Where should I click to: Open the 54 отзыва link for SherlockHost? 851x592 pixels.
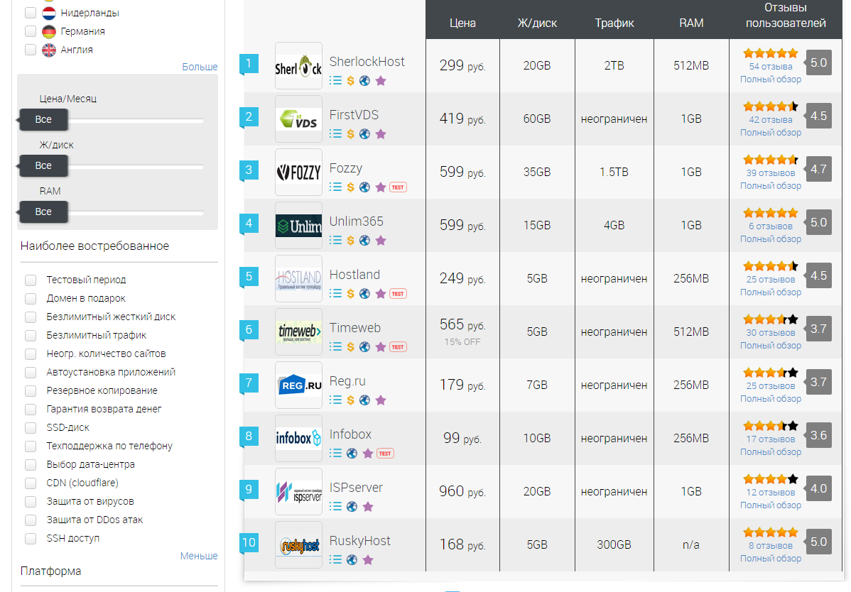click(771, 66)
